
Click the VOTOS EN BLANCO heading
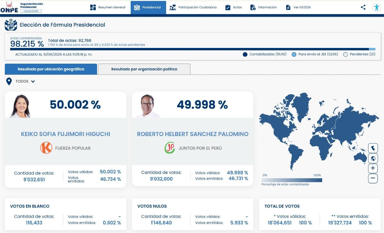click(x=30, y=206)
